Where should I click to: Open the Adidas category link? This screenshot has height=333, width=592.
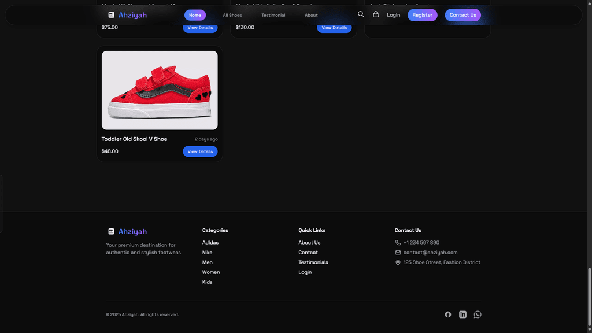(x=210, y=243)
